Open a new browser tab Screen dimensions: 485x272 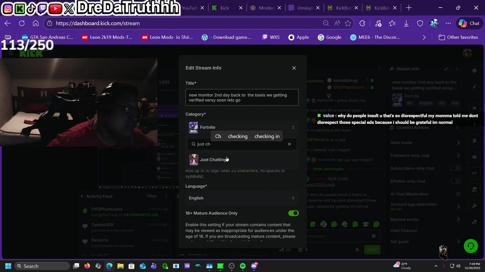pyautogui.click(x=408, y=8)
